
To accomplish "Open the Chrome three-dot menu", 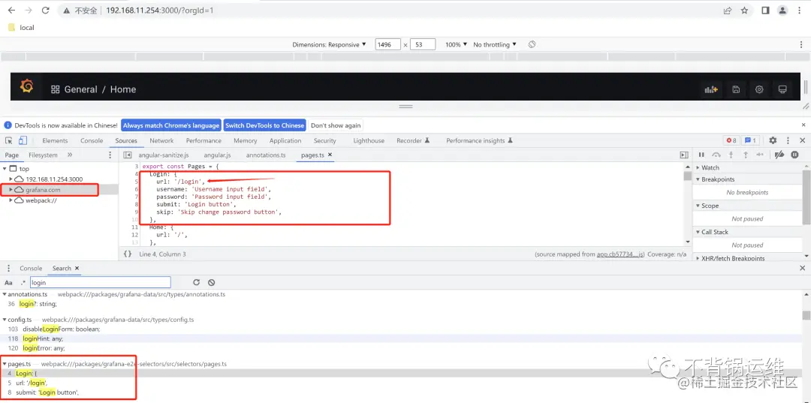I will 800,11.
